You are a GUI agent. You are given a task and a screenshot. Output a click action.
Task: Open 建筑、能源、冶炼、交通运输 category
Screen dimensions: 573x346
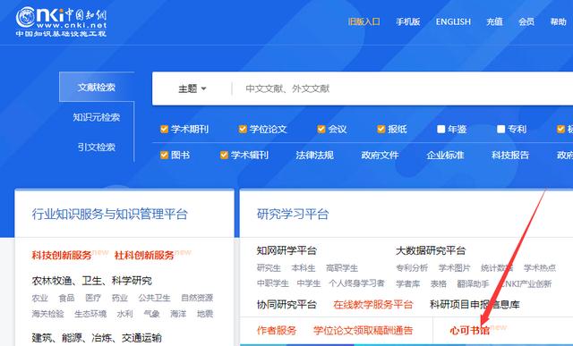pyautogui.click(x=97, y=338)
